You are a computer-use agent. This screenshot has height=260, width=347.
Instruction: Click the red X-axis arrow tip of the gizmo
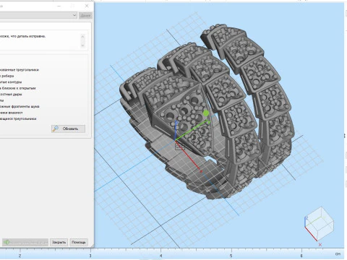pyautogui.click(x=200, y=171)
